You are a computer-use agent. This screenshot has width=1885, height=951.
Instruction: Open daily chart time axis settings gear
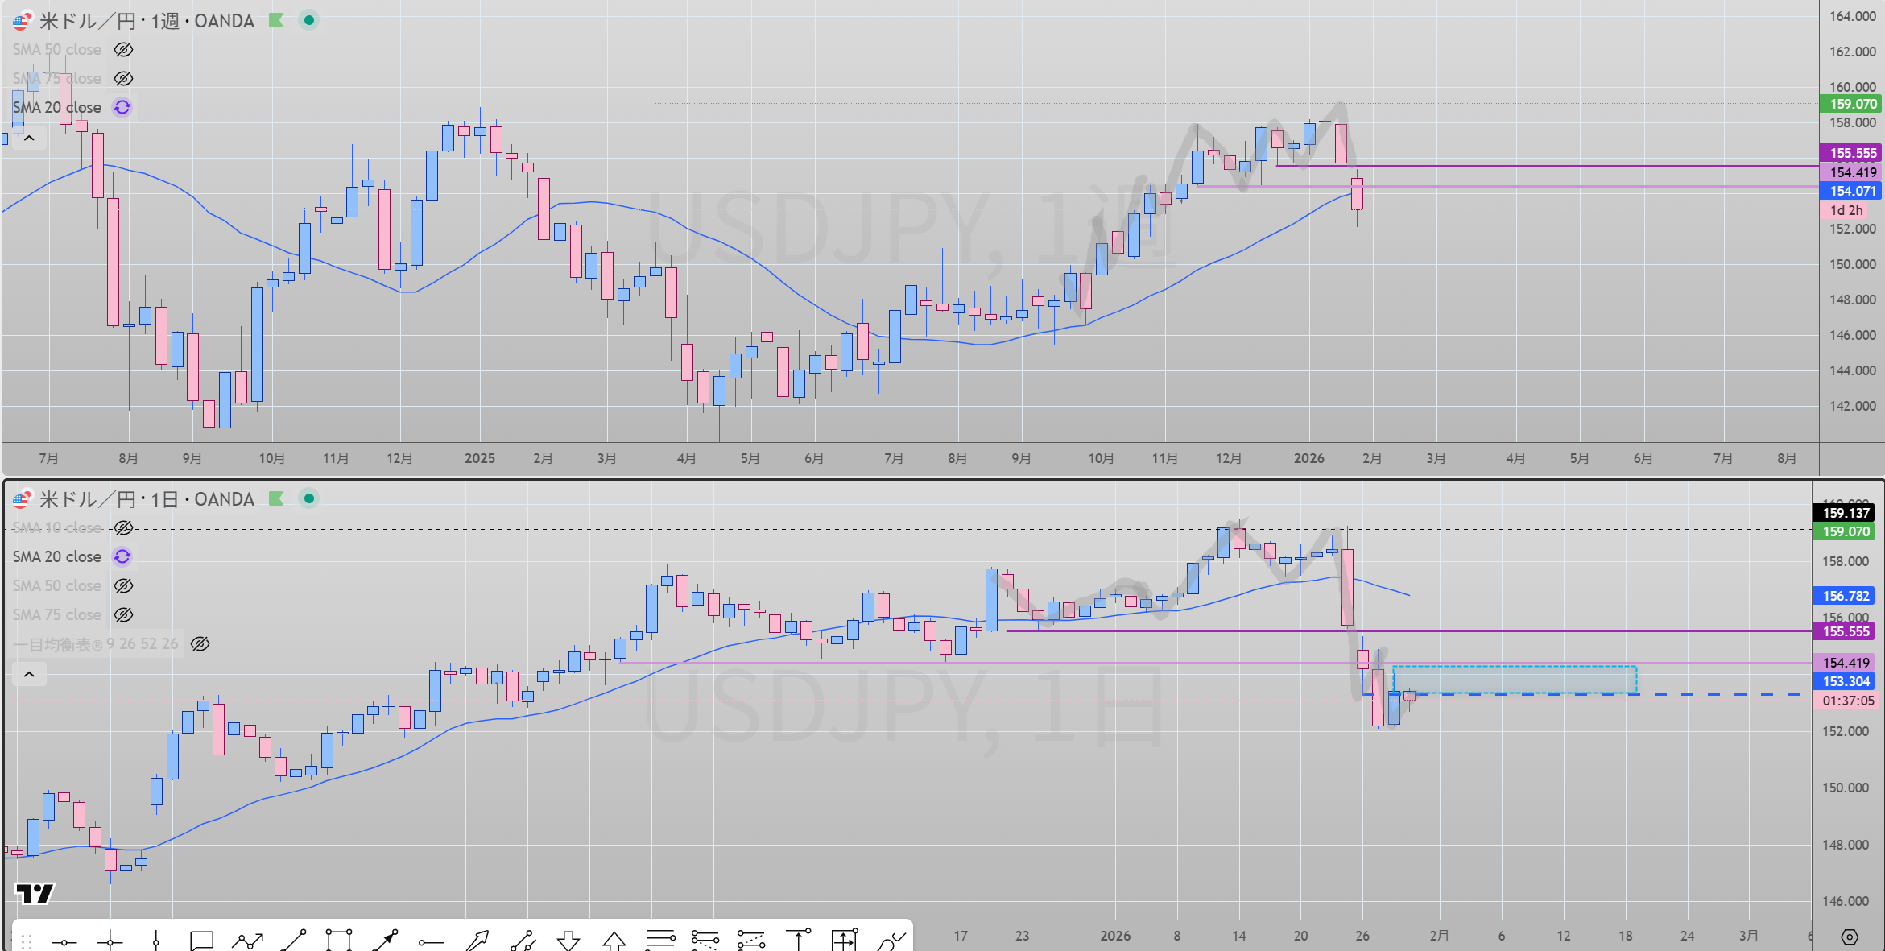click(1850, 937)
